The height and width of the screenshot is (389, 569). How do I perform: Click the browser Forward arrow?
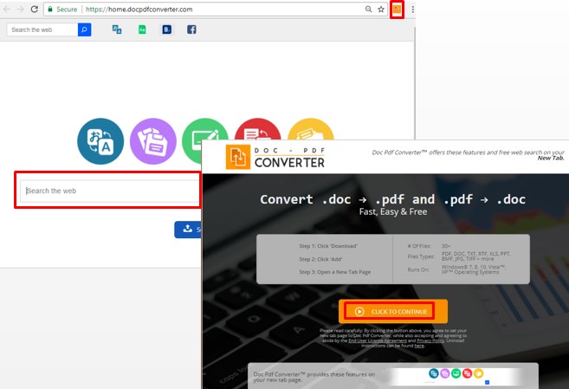point(20,9)
